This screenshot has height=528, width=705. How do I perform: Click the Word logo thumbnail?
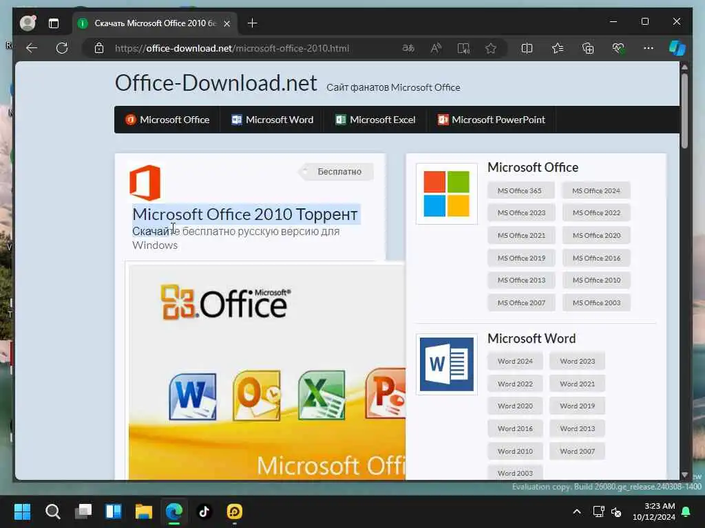446,364
